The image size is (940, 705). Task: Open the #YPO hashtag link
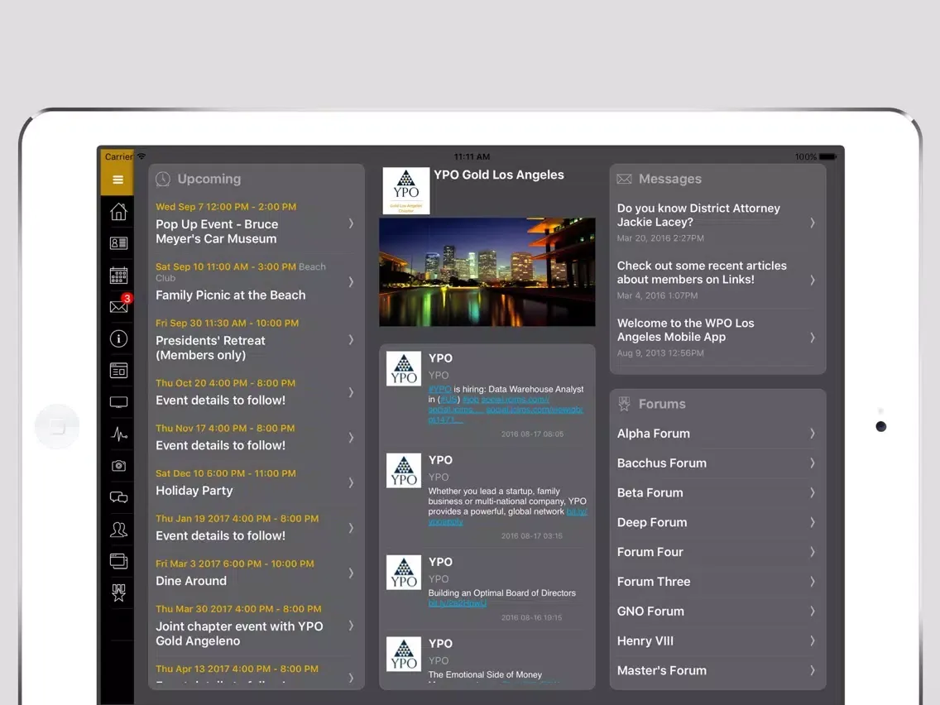tap(439, 389)
